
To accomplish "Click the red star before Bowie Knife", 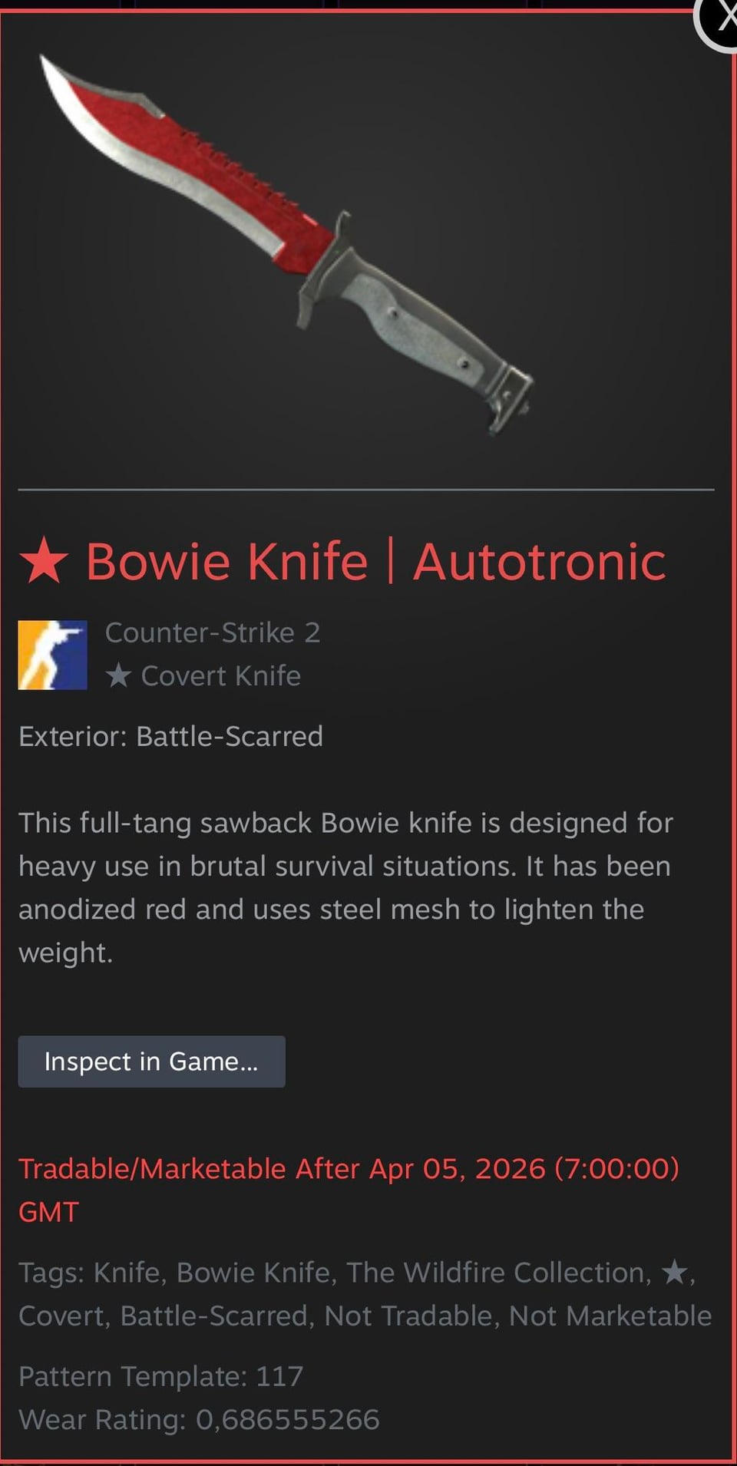I will (x=44, y=561).
